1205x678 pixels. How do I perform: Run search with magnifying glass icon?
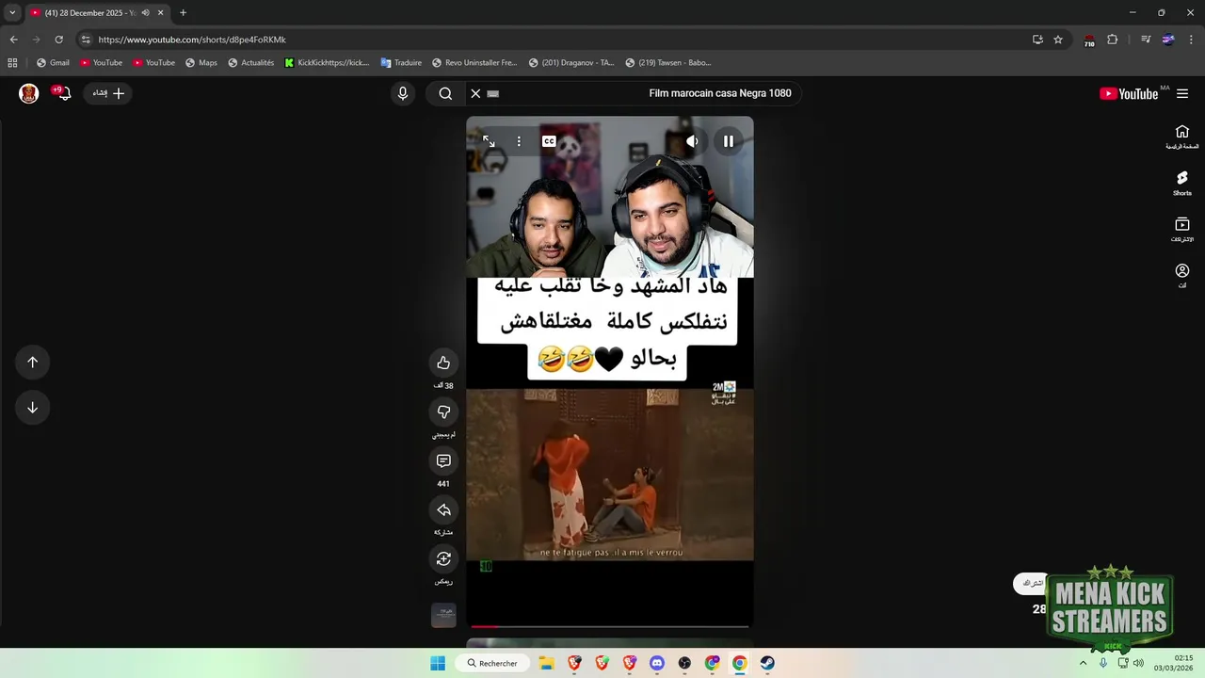click(445, 93)
